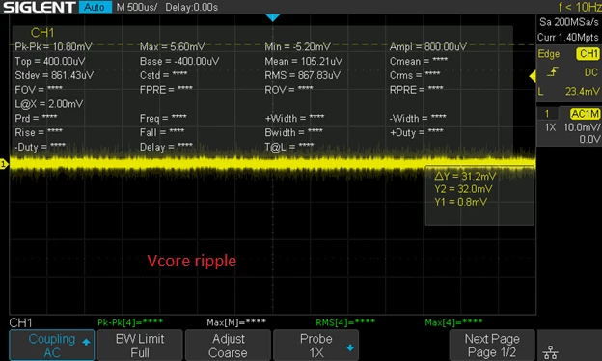
Task: Click the CH1 softkey menu title
Action: pyautogui.click(x=20, y=322)
